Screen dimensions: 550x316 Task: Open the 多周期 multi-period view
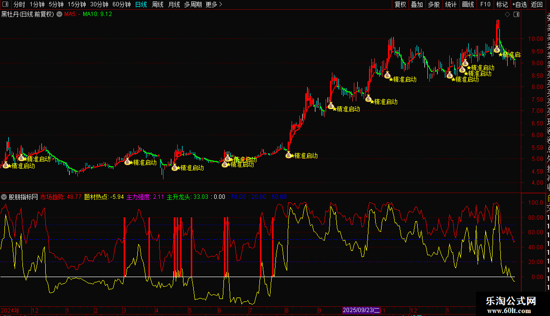193,4
